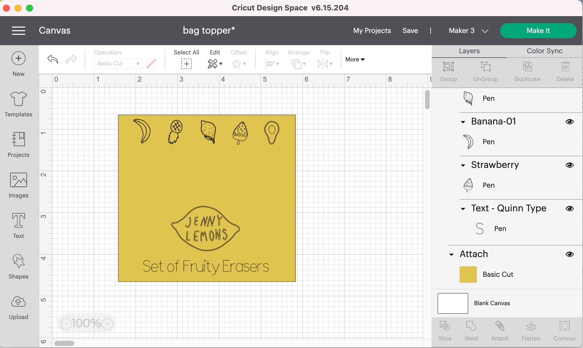This screenshot has width=583, height=348.
Task: Open the Shapes menu
Action: [18, 266]
